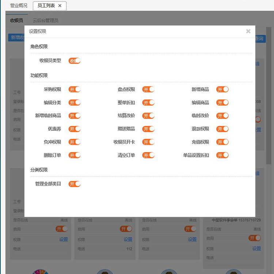Toggle 退款权限 switch
The image size is (274, 274).
pos(222,129)
